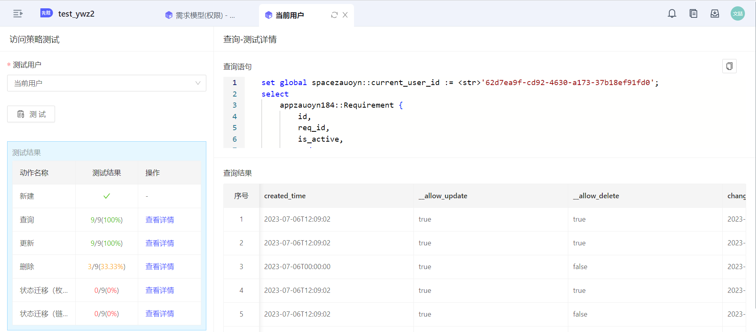View details for 查询 row

pyautogui.click(x=160, y=220)
